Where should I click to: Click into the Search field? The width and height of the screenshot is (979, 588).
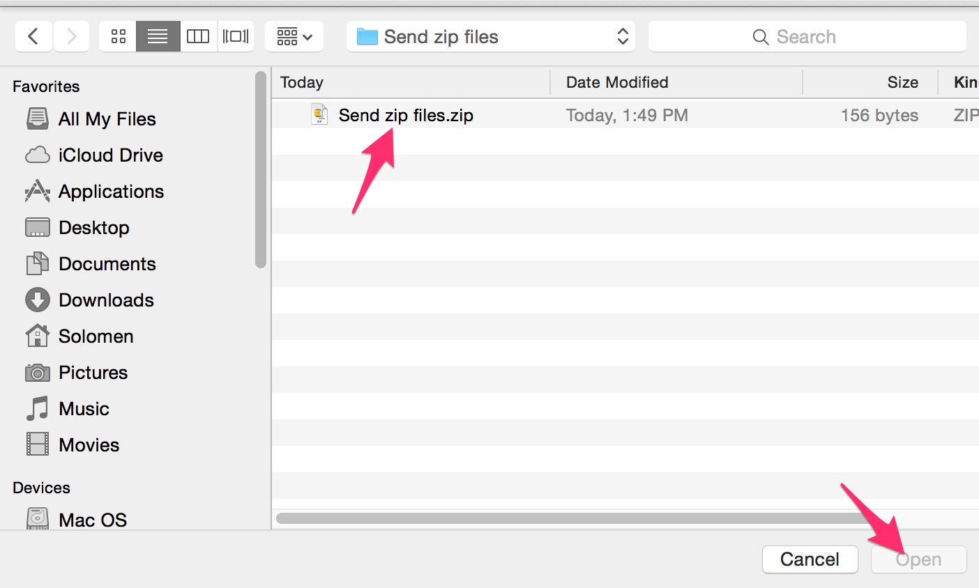point(807,36)
